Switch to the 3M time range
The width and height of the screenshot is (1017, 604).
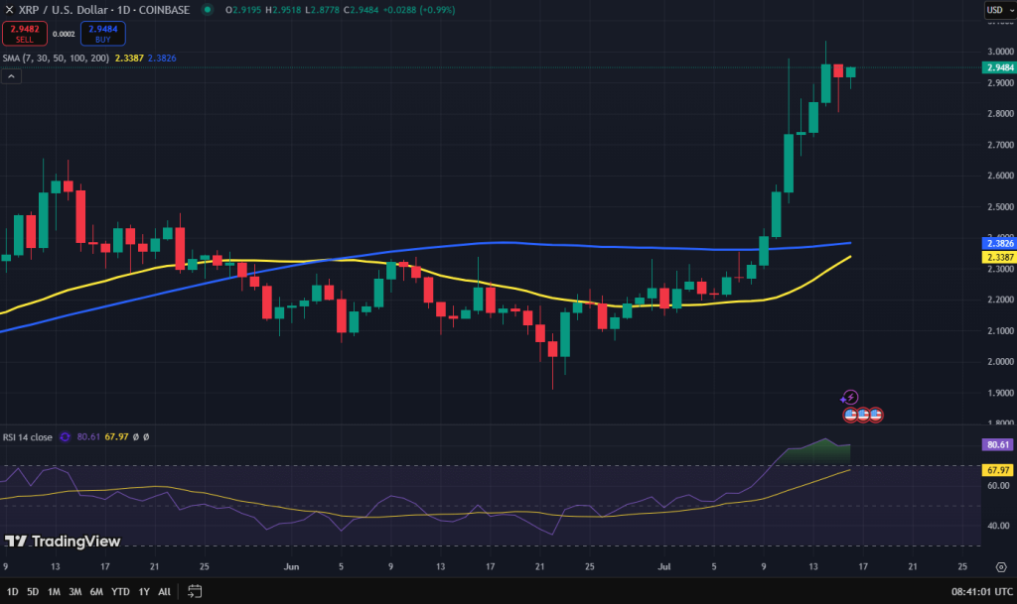point(75,591)
